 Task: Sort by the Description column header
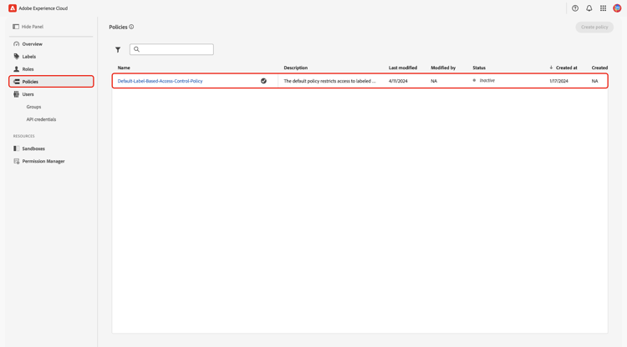point(295,68)
